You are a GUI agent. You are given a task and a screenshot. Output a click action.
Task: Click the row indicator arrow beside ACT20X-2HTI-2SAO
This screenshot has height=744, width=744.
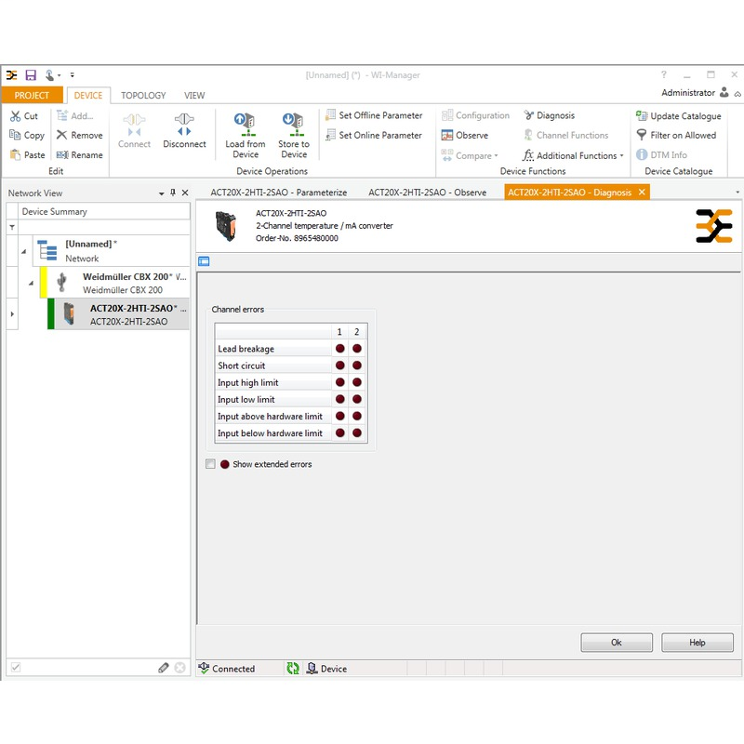click(12, 314)
